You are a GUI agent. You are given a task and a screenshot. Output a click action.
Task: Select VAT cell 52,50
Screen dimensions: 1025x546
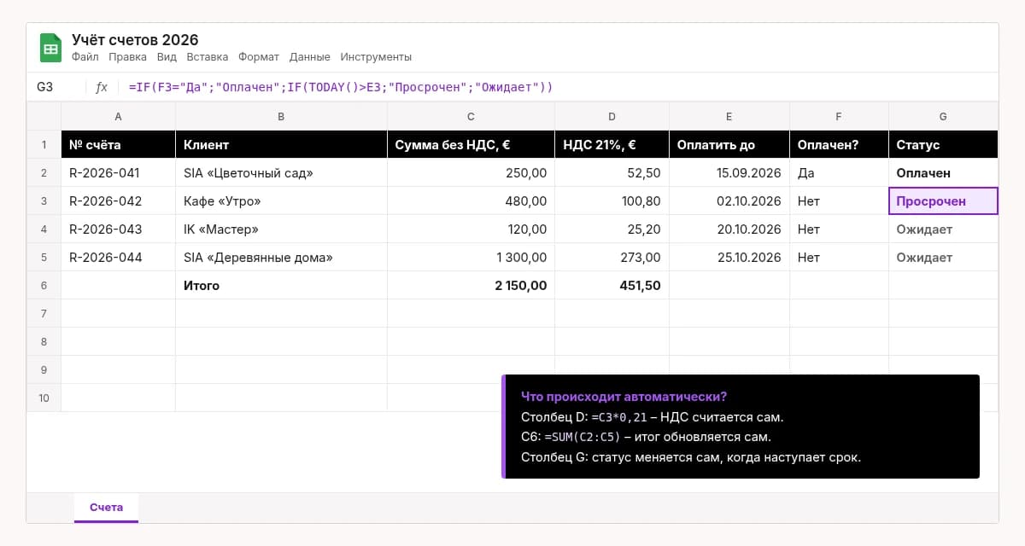click(612, 173)
